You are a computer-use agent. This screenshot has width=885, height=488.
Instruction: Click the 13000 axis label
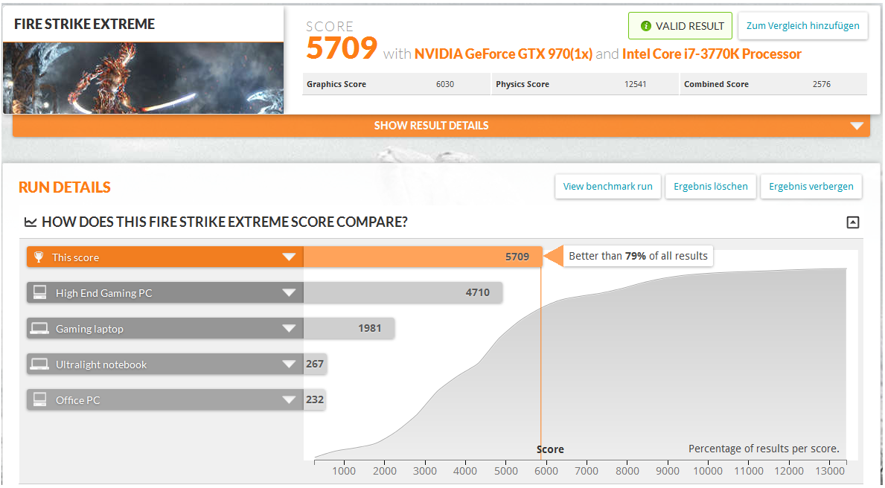point(830,471)
